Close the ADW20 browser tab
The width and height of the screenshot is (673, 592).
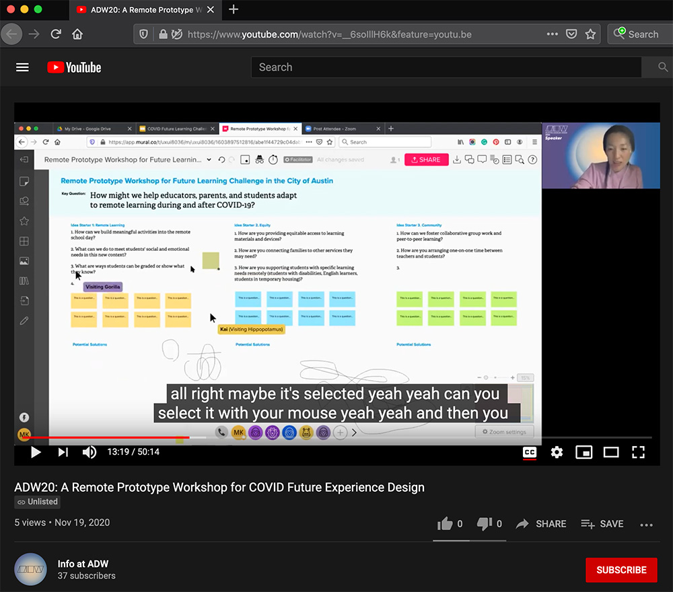210,9
